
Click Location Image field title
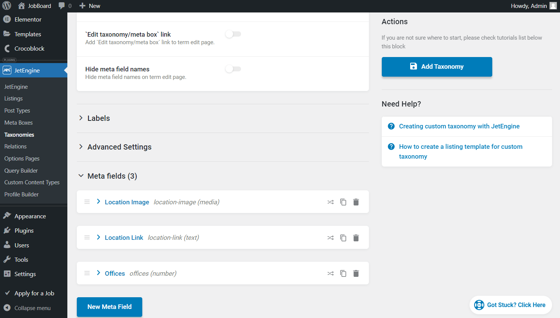coord(127,202)
